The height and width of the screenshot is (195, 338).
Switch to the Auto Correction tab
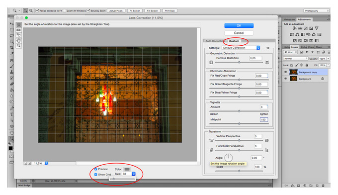click(215, 41)
